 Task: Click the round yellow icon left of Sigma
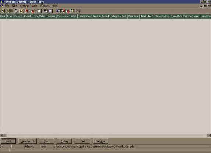pyautogui.click(x=73, y=11)
